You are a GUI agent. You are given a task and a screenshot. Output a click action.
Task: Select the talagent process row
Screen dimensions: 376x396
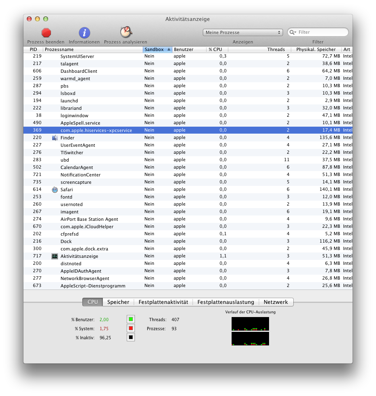(x=188, y=64)
